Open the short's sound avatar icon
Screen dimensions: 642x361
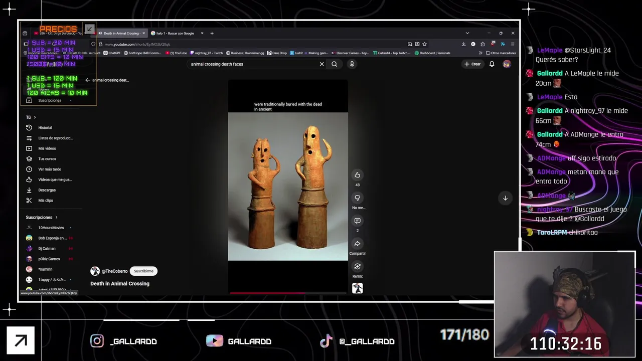pos(357,288)
